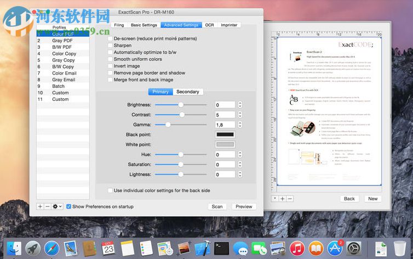
Task: Check Automatically optimize to b/w
Action: tap(110, 52)
